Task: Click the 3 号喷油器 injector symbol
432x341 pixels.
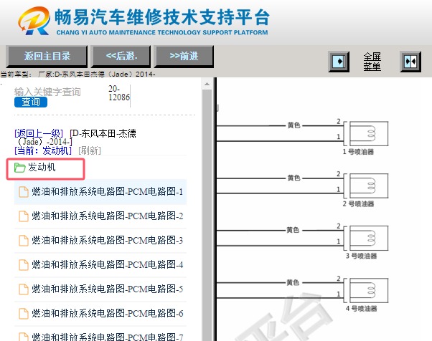Action: 369,238
